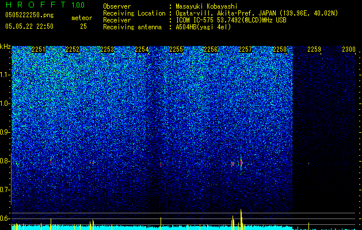Click the 2259 time marker
The width and height of the screenshot is (362, 230).
pos(314,49)
